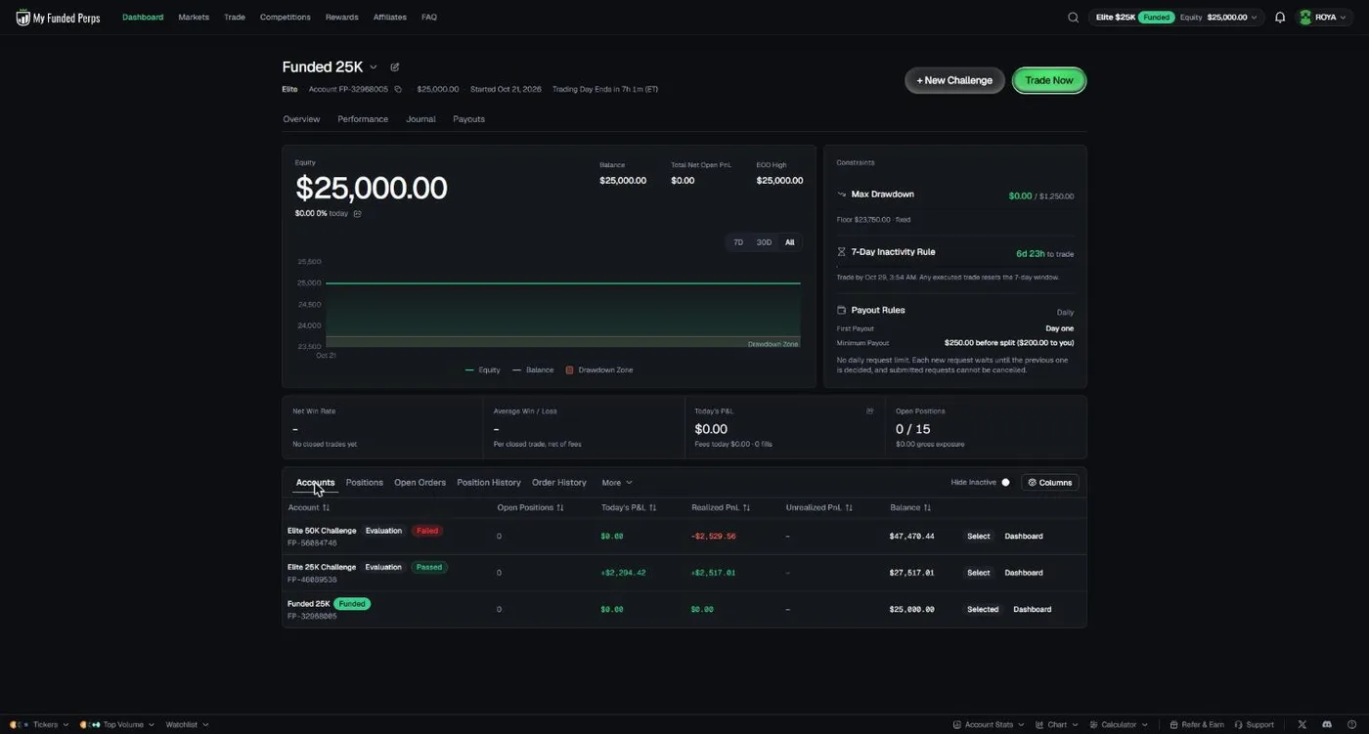This screenshot has height=734, width=1369.
Task: Expand the Calculator dropdown
Action: pyautogui.click(x=1119, y=724)
